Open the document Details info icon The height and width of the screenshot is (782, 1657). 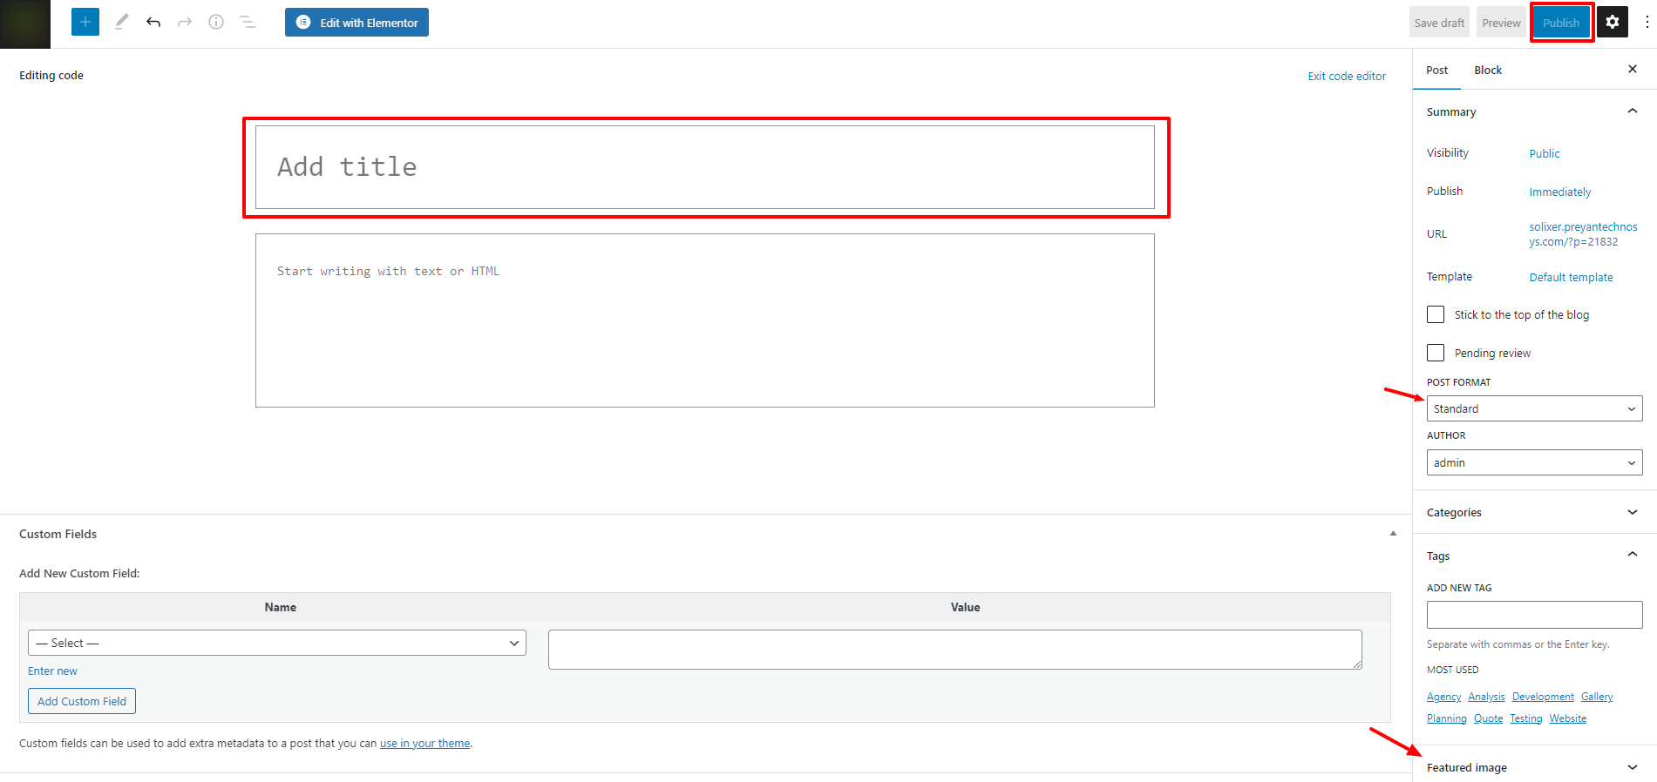pos(216,22)
